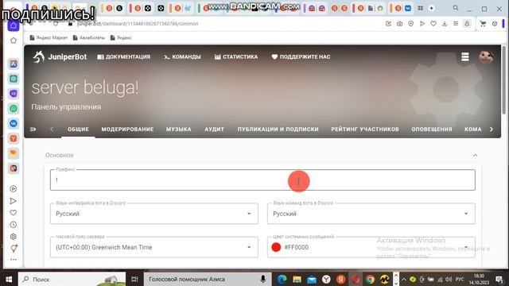The width and height of the screenshot is (509, 286).
Task: Click the bookmarks star icon in the sidebar
Action: [x=14, y=41]
